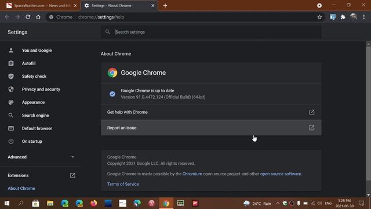Open the weather widget showing 24°C Rain

tap(257, 203)
